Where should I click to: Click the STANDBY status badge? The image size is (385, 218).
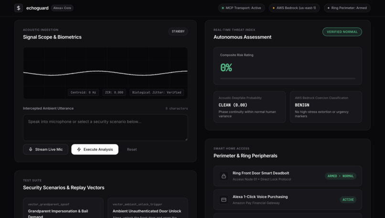pos(178,31)
